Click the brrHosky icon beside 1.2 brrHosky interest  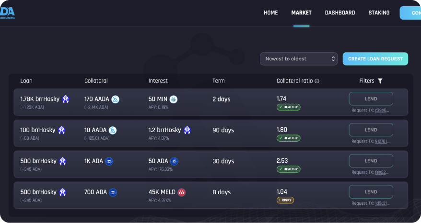click(187, 130)
